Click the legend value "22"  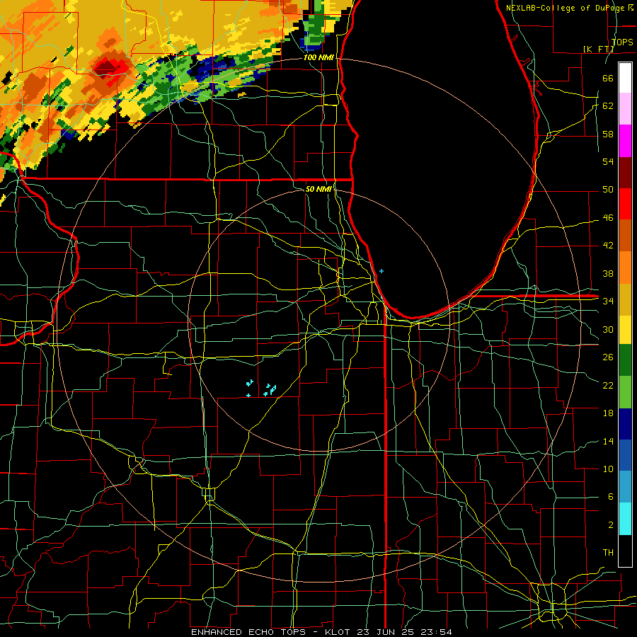coord(608,386)
